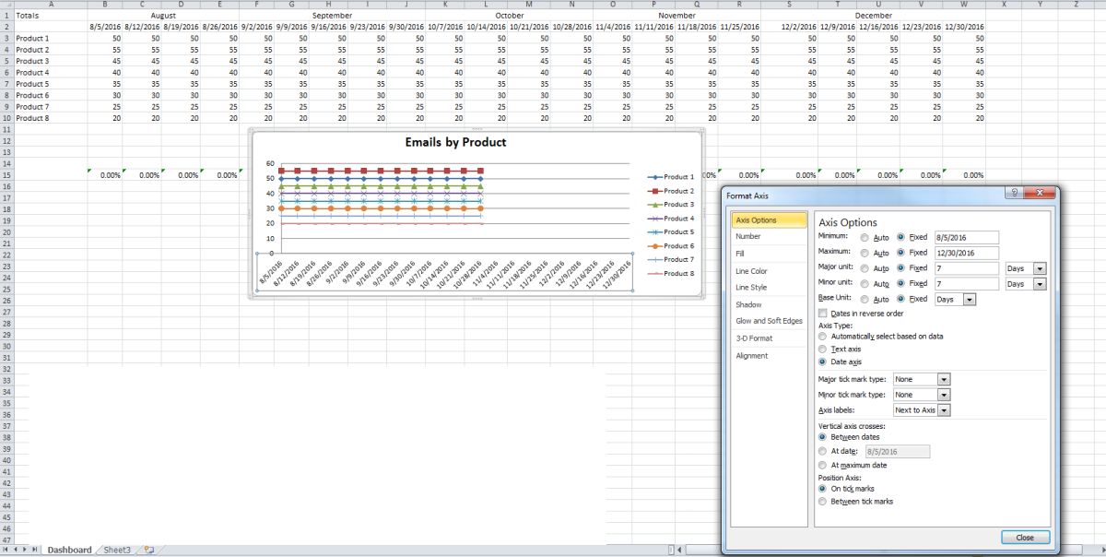The width and height of the screenshot is (1106, 557).
Task: Click Emails by Product chart title
Action: (456, 142)
